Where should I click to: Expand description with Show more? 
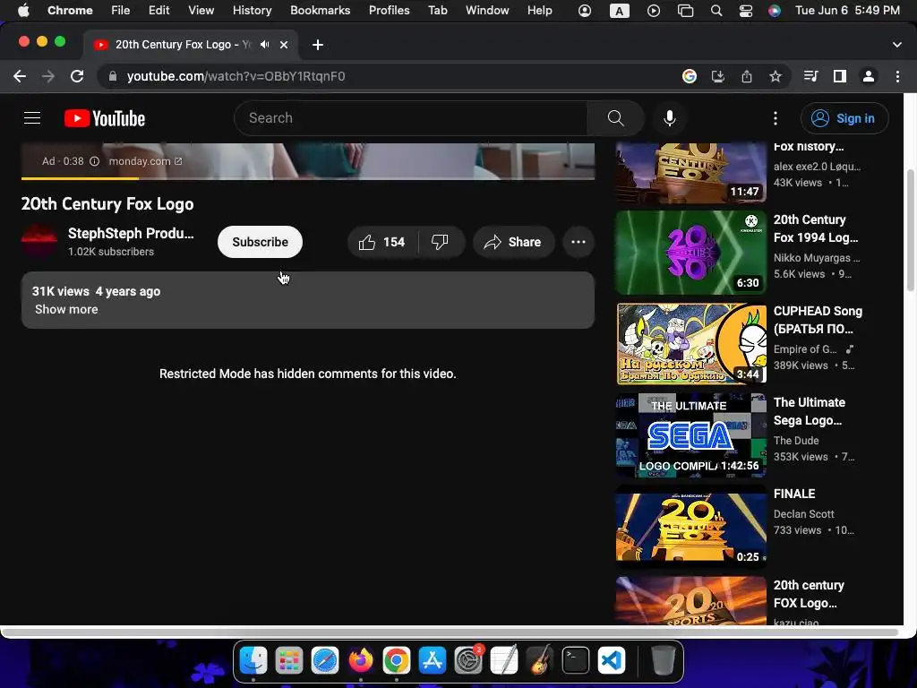(66, 309)
